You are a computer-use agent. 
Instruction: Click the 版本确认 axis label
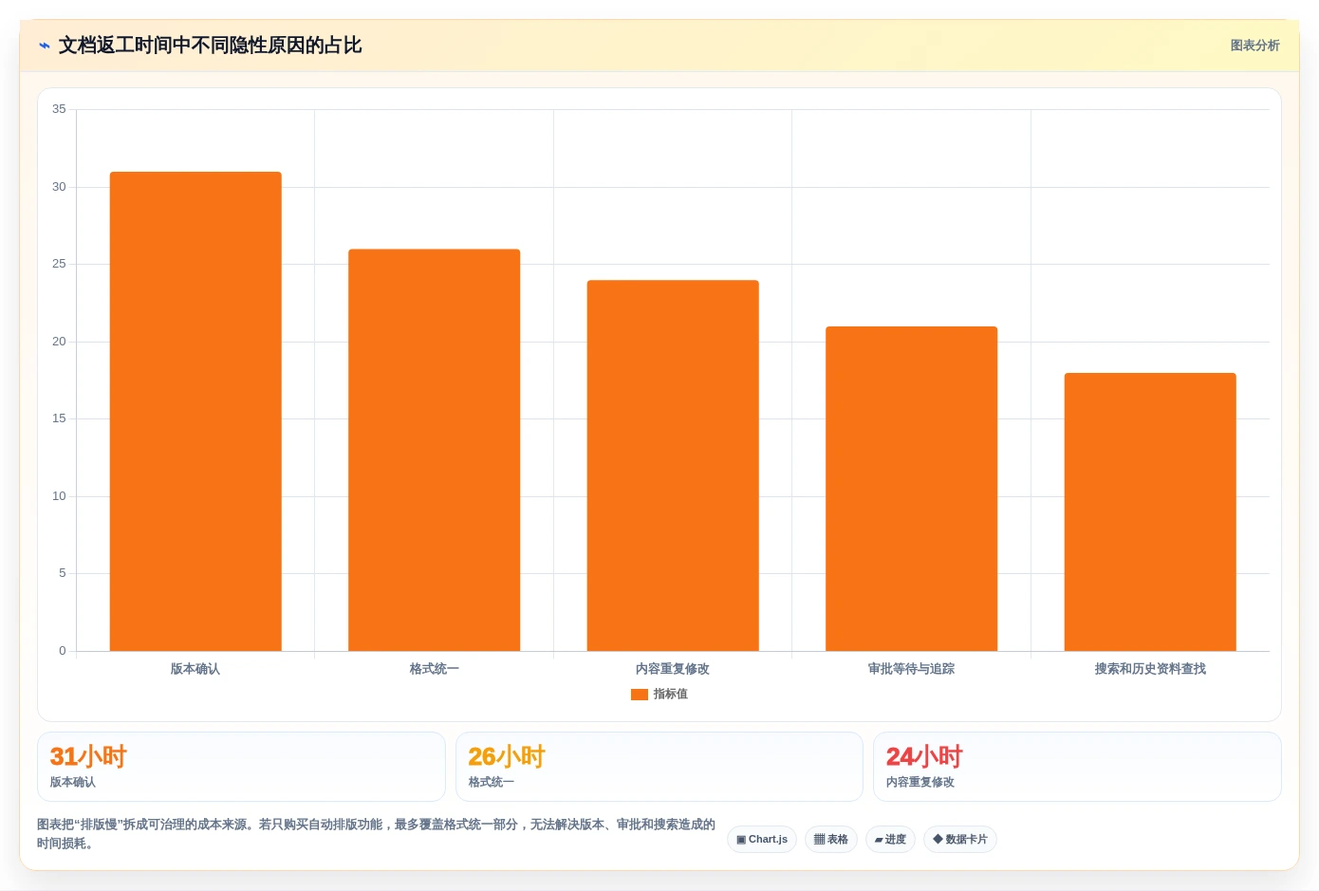point(195,669)
